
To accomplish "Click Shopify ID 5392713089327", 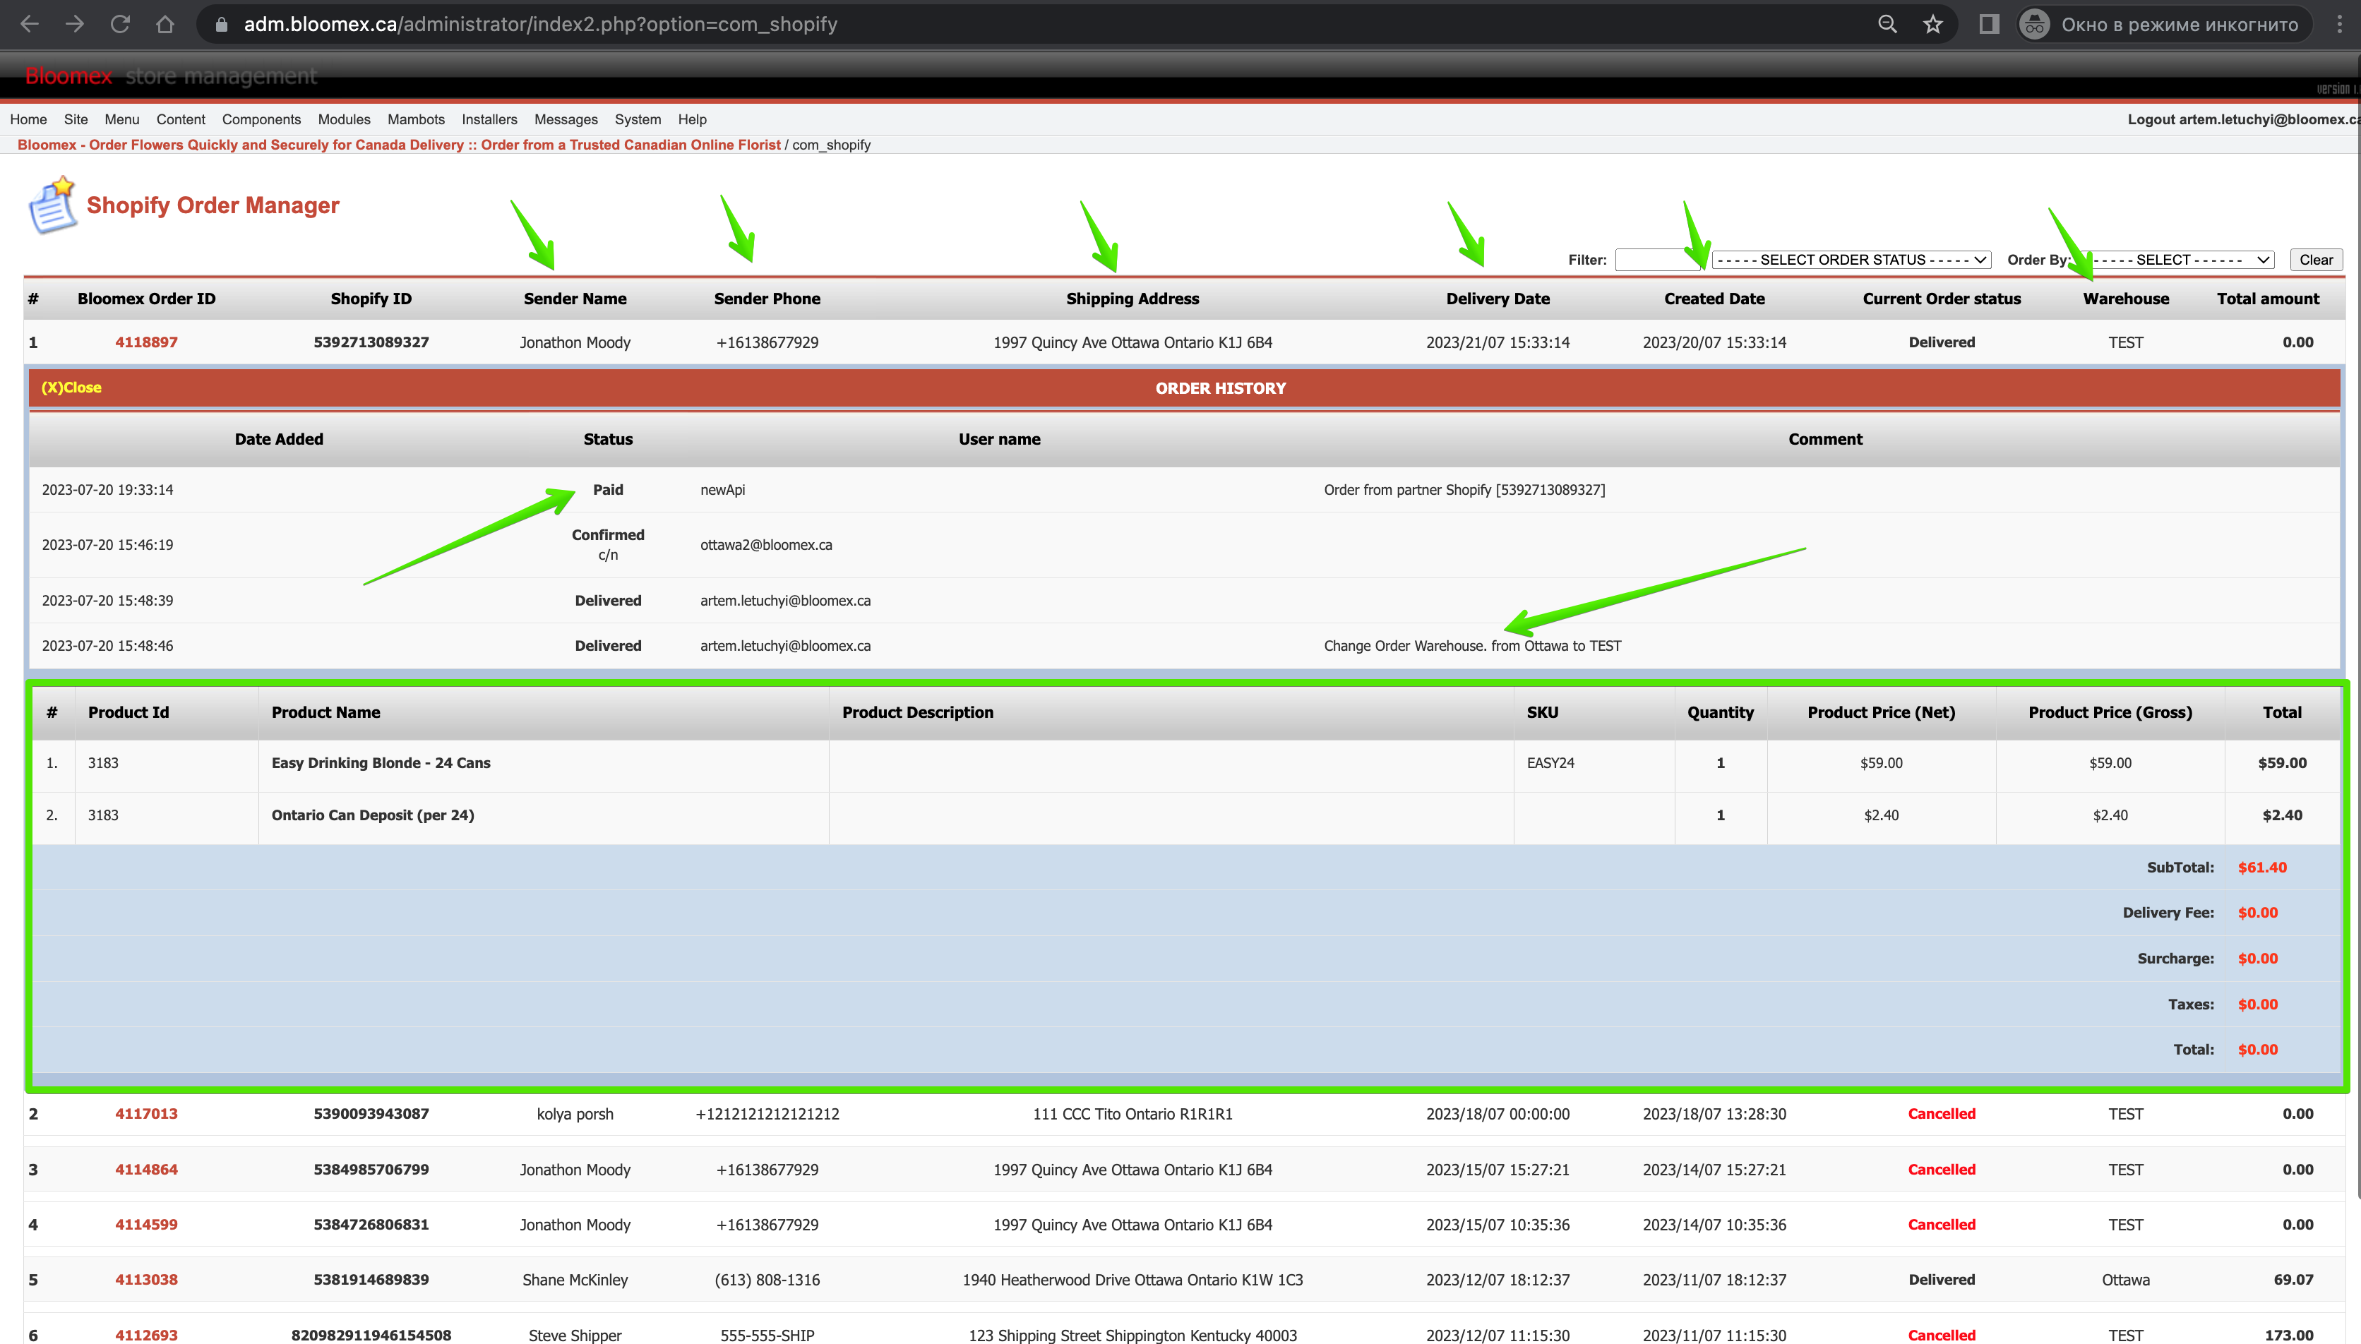I will click(371, 342).
